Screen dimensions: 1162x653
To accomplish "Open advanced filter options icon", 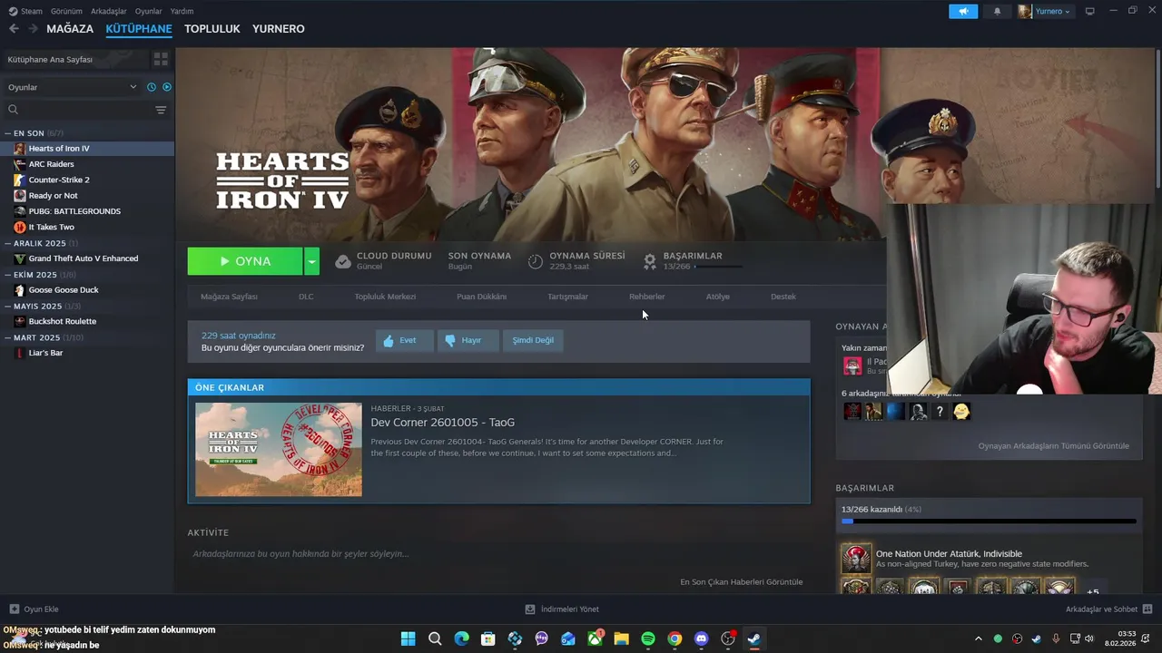I will click(x=161, y=110).
